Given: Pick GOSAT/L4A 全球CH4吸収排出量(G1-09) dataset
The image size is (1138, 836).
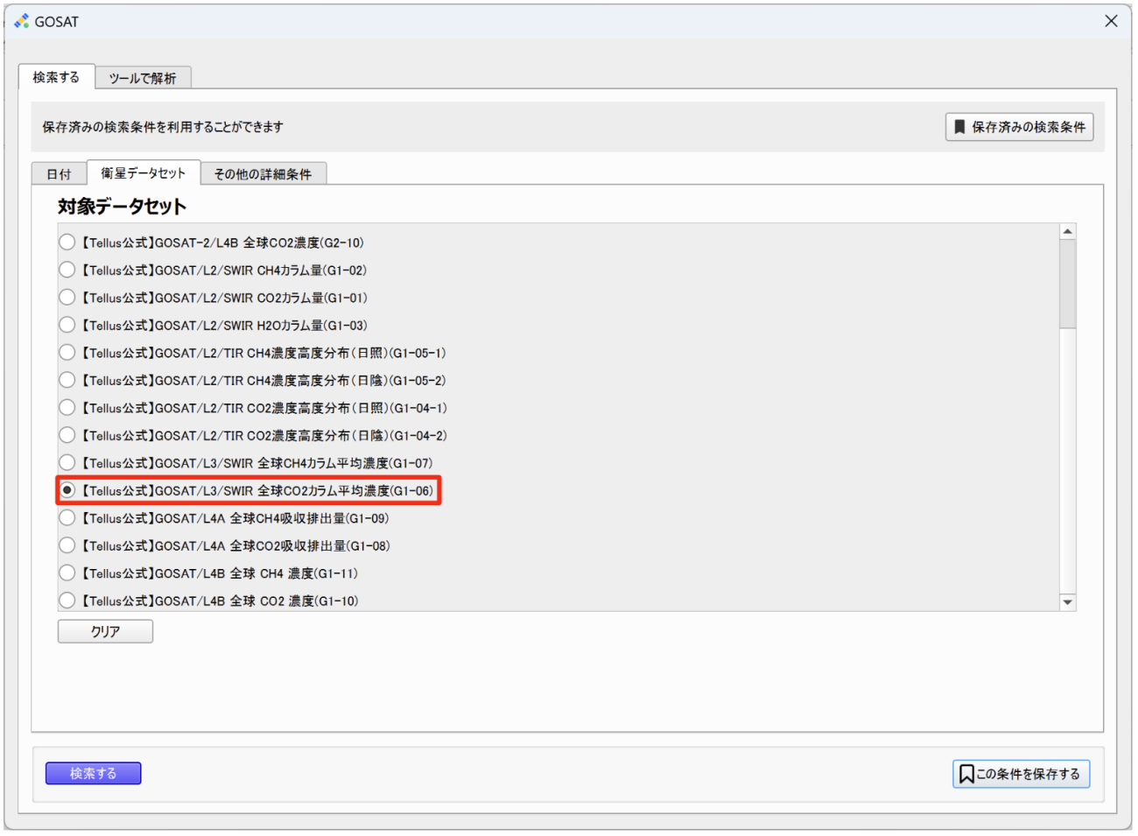Looking at the screenshot, I should tap(67, 518).
